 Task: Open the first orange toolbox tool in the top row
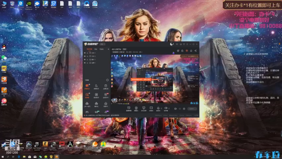pos(87,87)
